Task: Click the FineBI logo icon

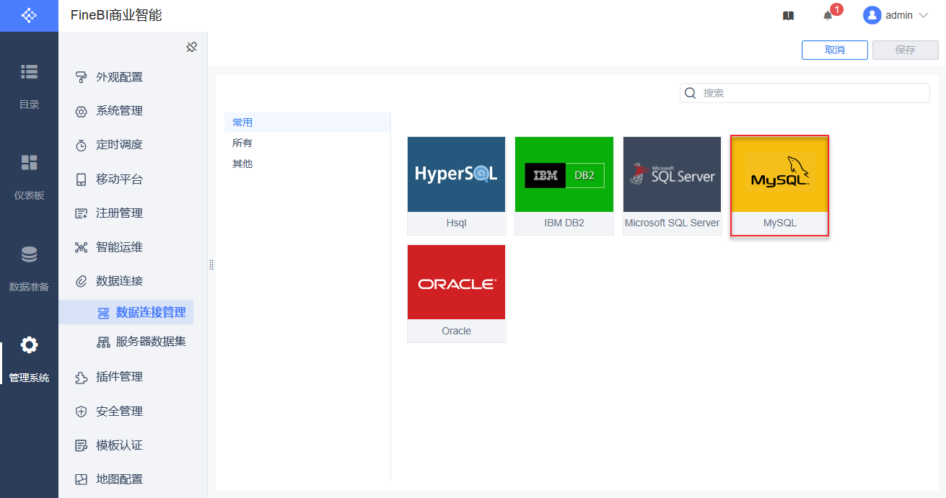Action: point(29,15)
